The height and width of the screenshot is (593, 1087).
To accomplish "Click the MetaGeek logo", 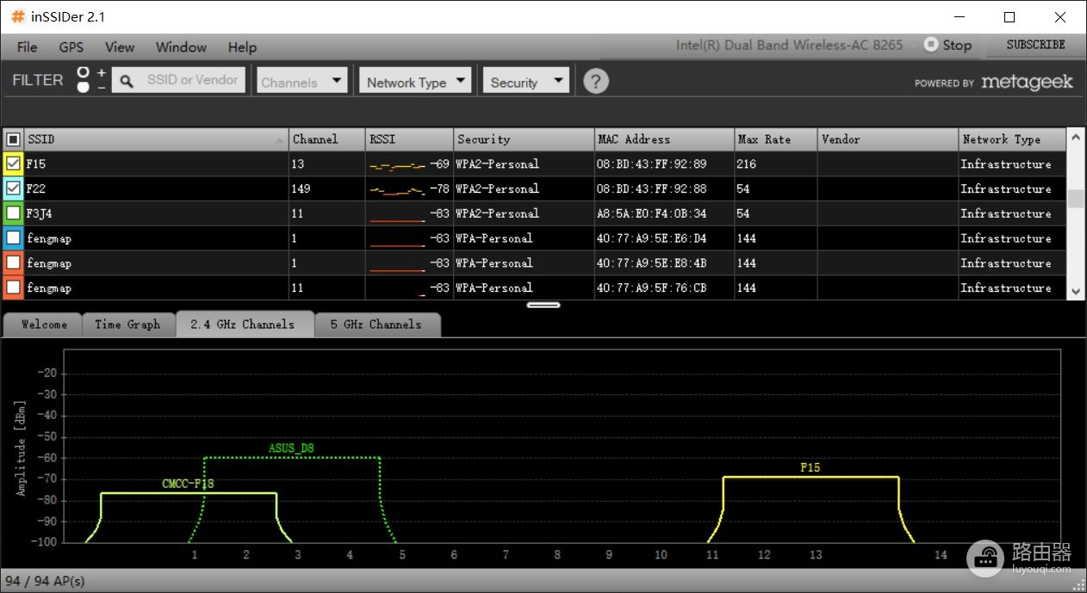I will pyautogui.click(x=1027, y=82).
